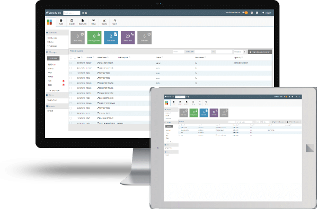Sort by the Date column on monitor
The width and height of the screenshot is (318, 210).
pyautogui.click(x=79, y=58)
